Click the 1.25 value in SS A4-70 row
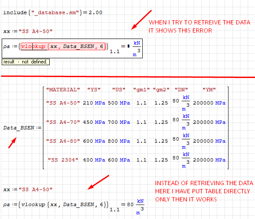The image size is (255, 219). (161, 122)
